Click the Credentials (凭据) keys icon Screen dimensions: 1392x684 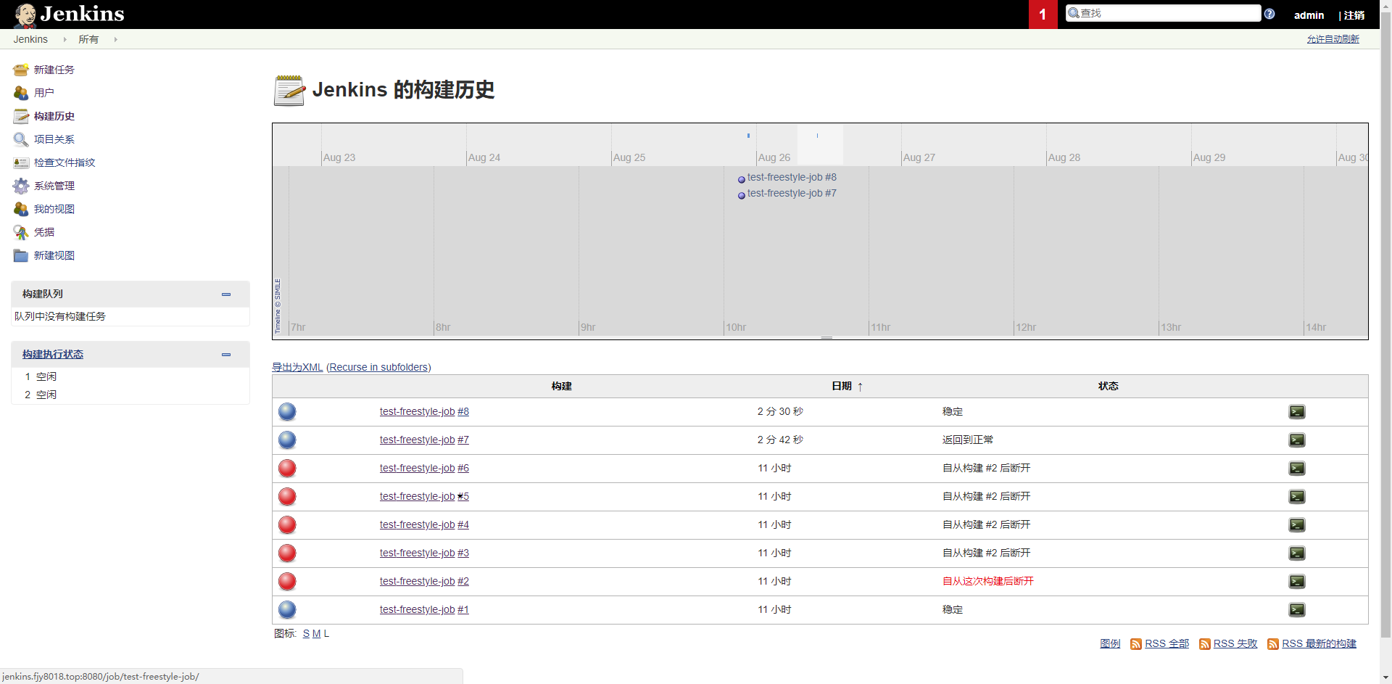point(21,232)
